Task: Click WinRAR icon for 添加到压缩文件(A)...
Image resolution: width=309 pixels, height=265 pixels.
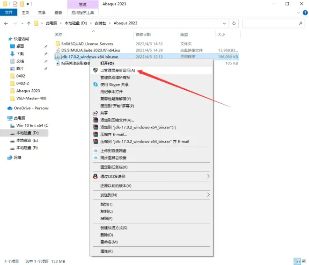Action: tap(96, 120)
